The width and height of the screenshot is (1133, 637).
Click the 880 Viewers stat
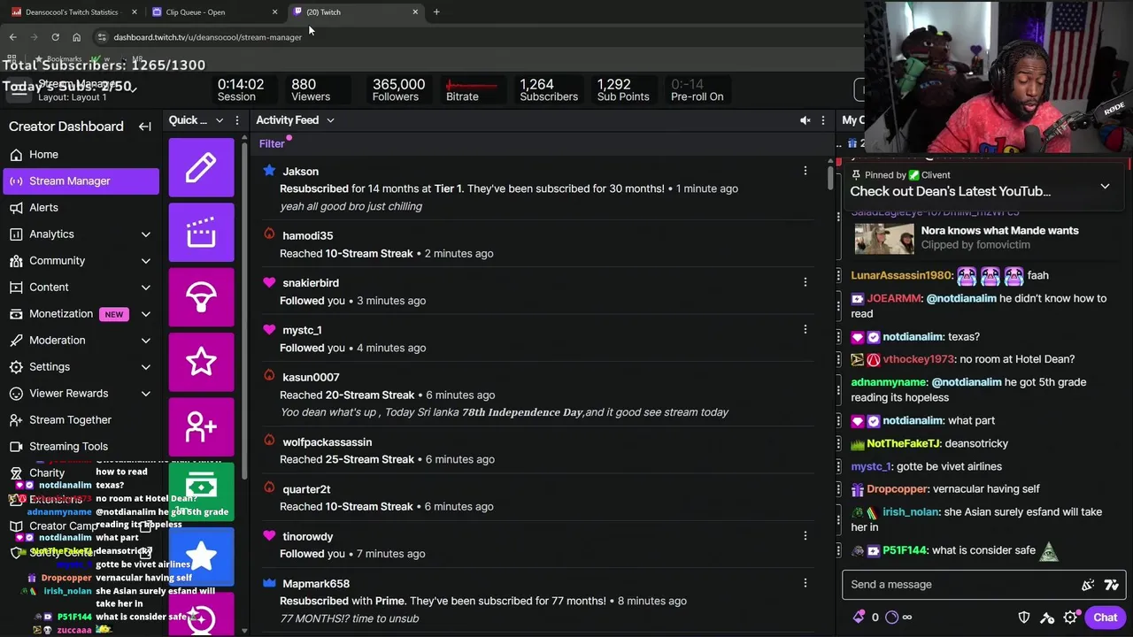pyautogui.click(x=310, y=89)
